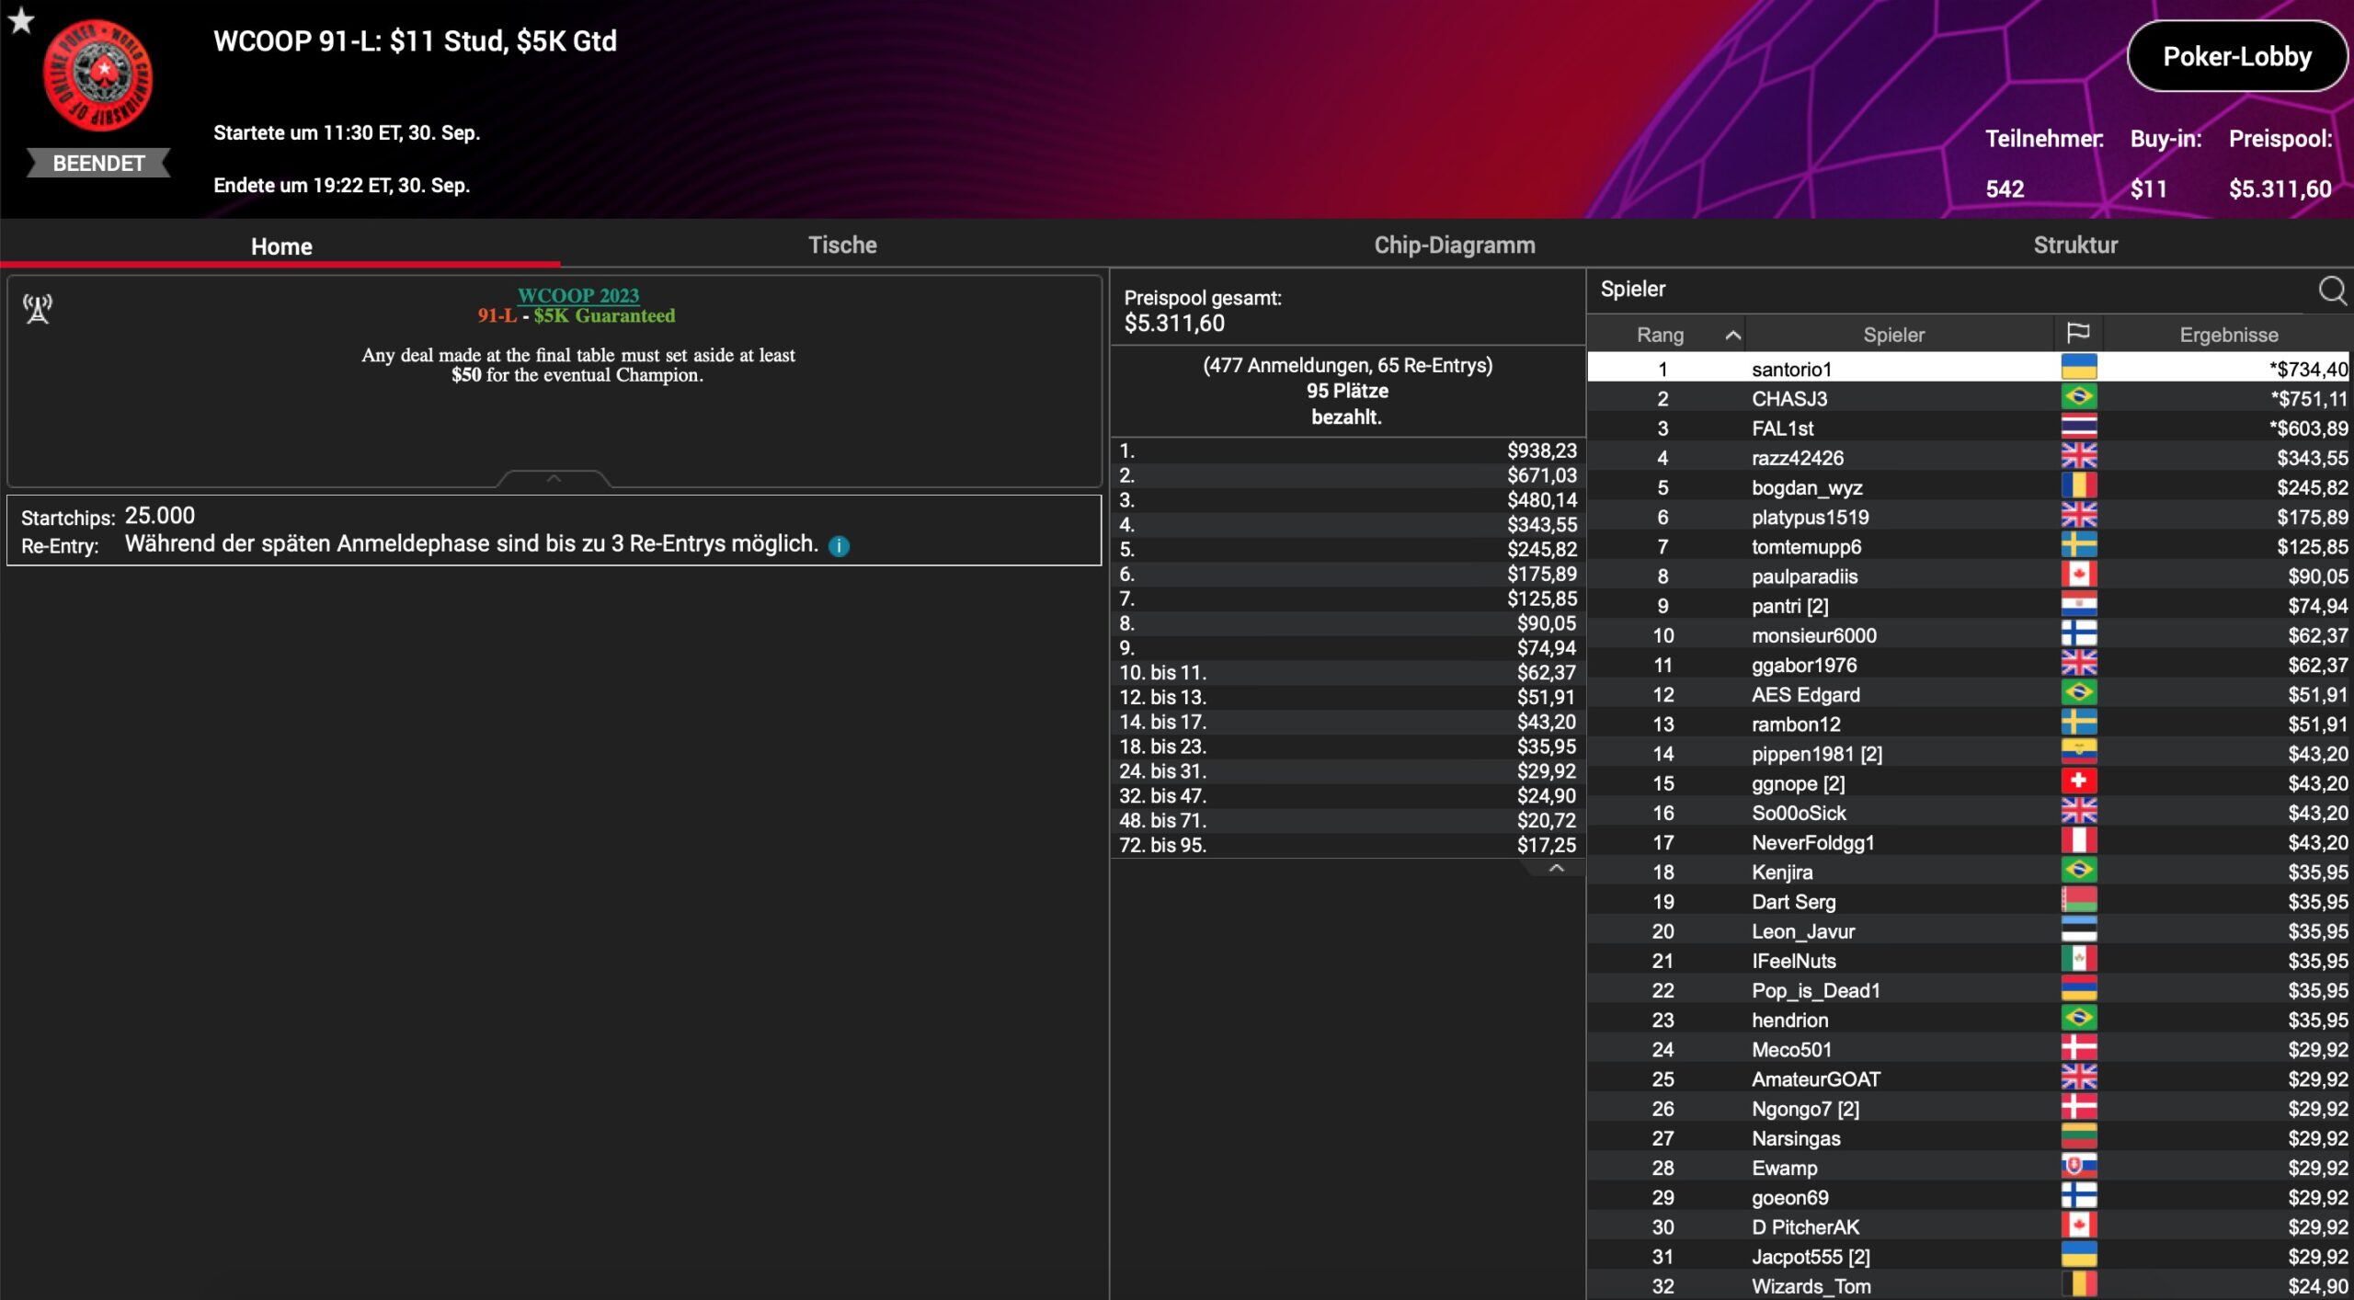2354x1300 pixels.
Task: Click payout row 32. bis 47.
Action: pyautogui.click(x=1347, y=795)
